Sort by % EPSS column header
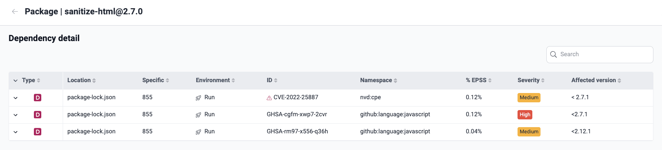662x150 pixels. [x=479, y=80]
